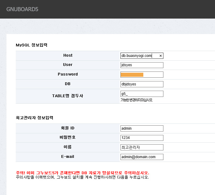This screenshot has width=215, height=195.
Task: Click the red 주의! warning text
Action: pos(82,173)
